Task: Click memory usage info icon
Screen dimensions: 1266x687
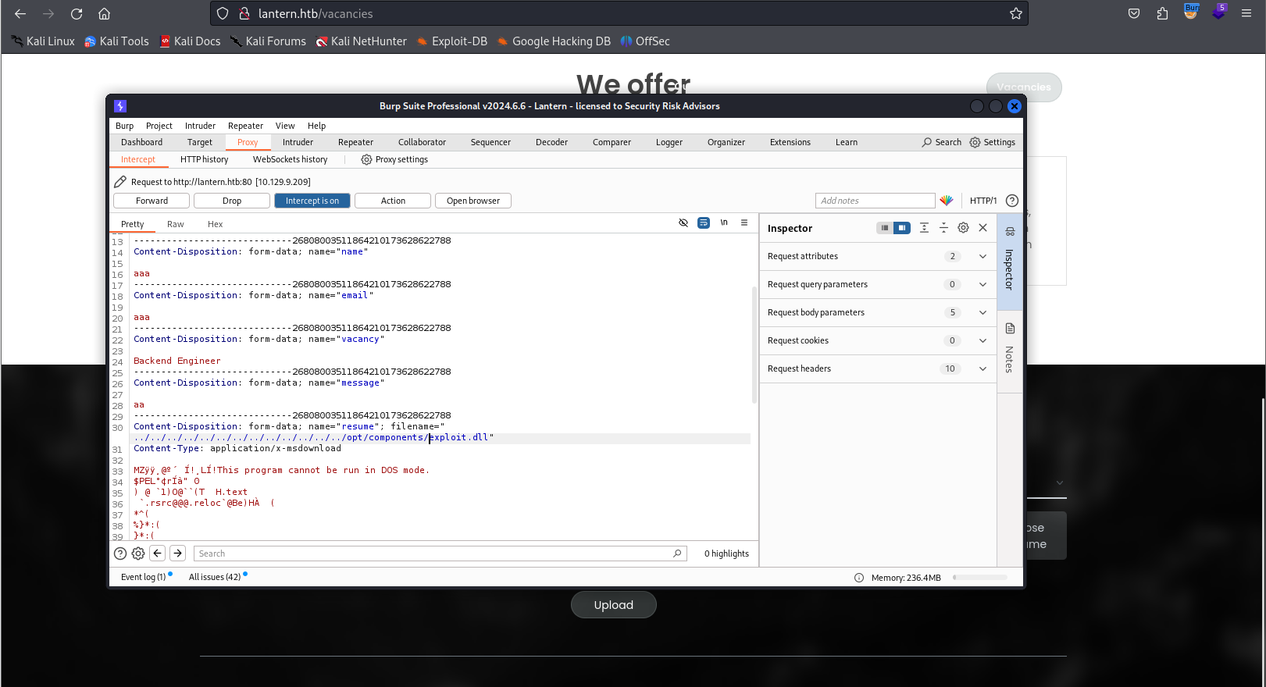Action: coord(859,578)
